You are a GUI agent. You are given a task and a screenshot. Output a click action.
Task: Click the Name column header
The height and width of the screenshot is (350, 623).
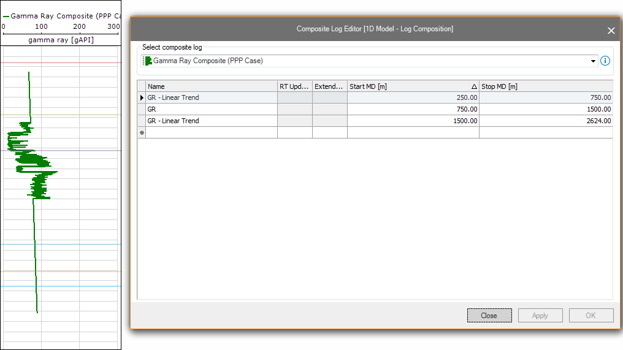pos(212,86)
